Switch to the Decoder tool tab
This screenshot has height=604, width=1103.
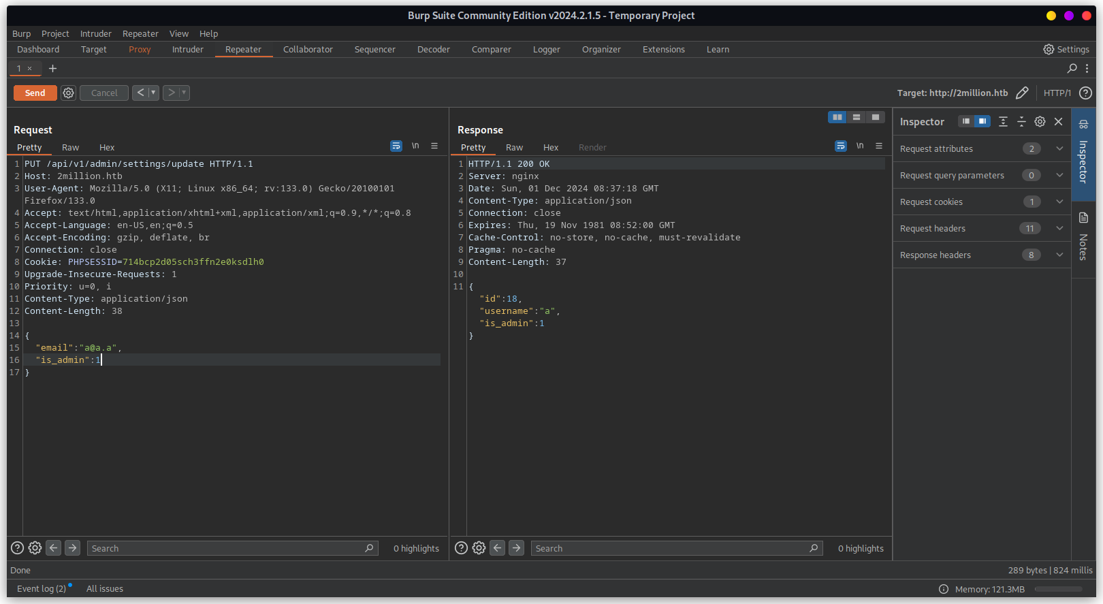coord(434,49)
